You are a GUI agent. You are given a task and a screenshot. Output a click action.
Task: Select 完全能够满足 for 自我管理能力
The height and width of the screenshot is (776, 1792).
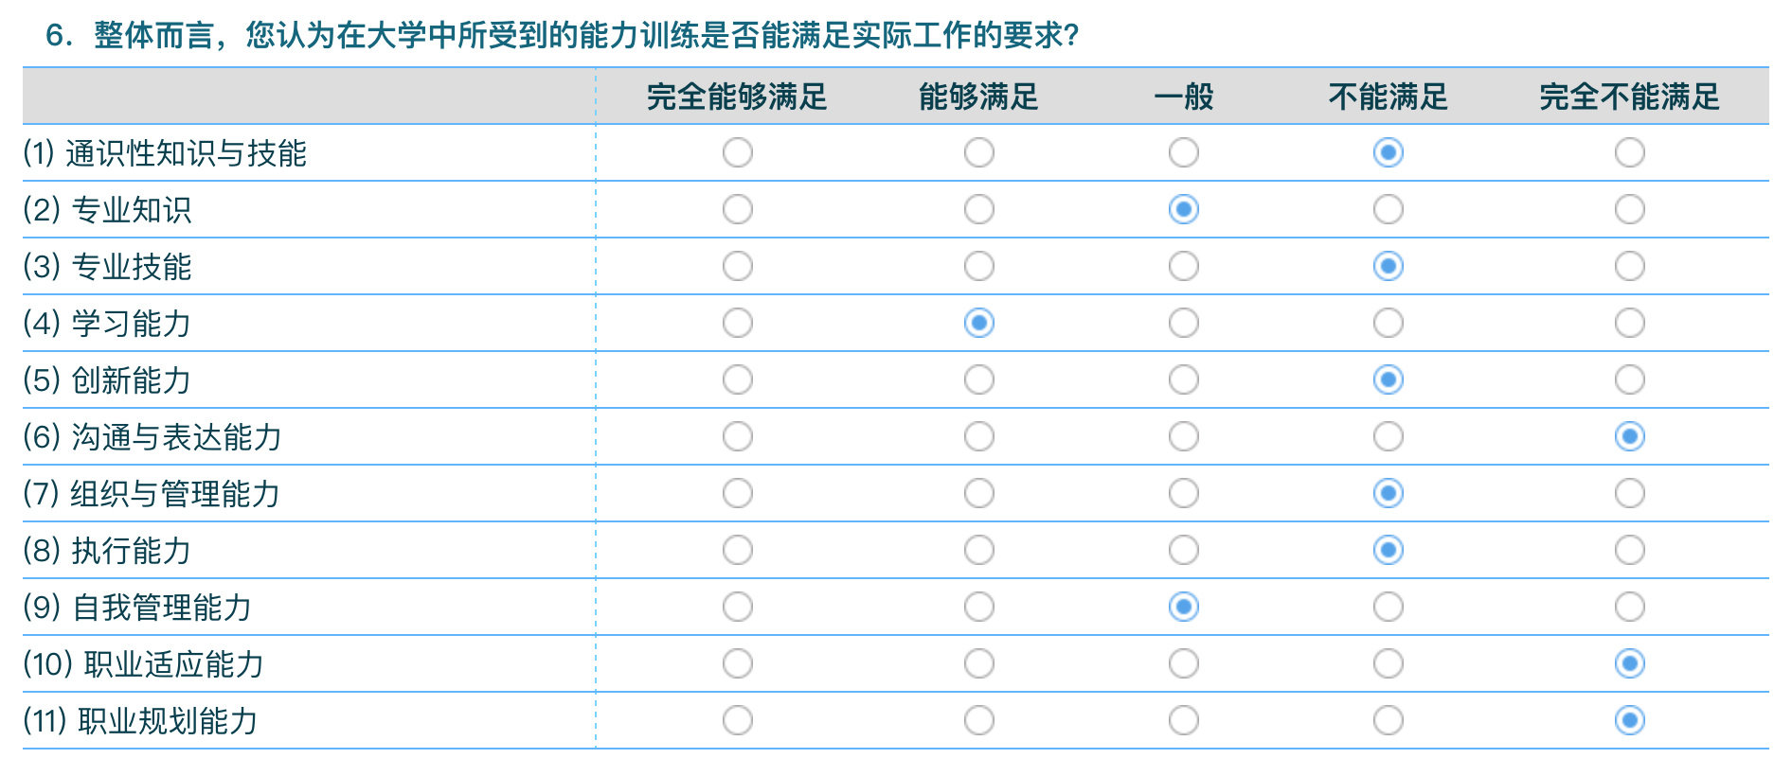click(737, 607)
